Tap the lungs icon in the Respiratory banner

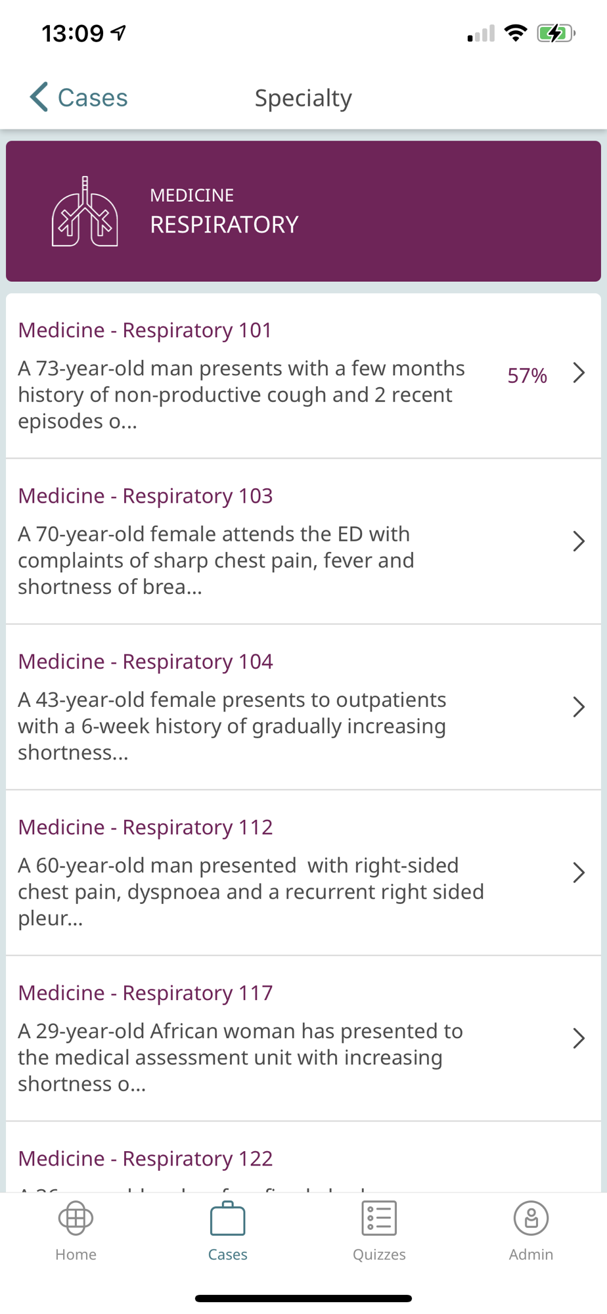(x=85, y=212)
